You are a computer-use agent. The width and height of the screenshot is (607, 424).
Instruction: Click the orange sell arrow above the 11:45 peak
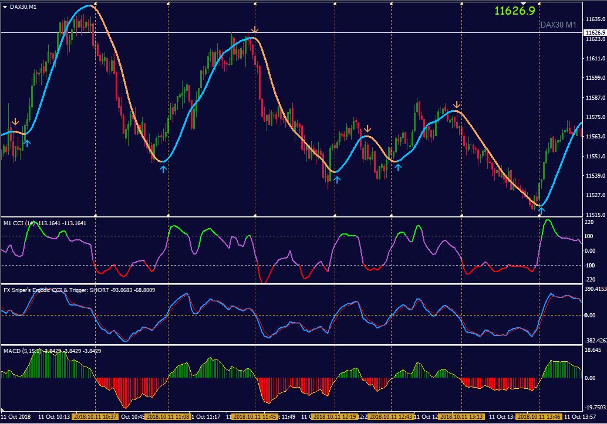[254, 30]
